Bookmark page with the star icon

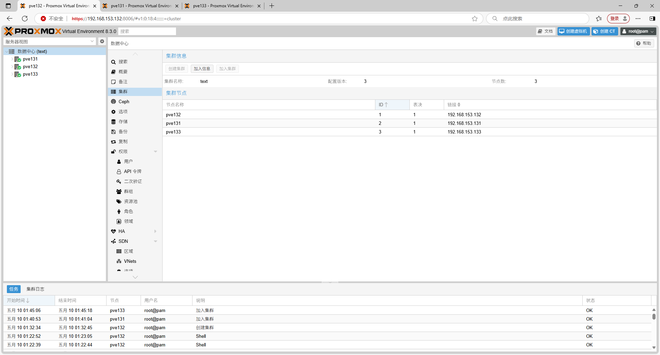pos(475,19)
